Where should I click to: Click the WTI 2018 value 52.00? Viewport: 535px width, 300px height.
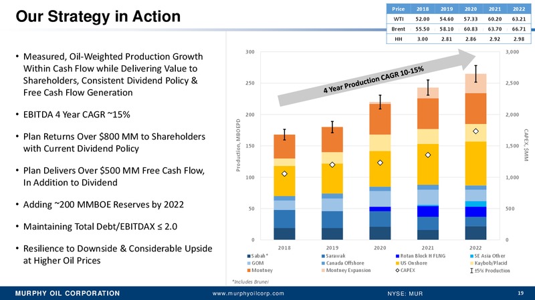point(423,19)
